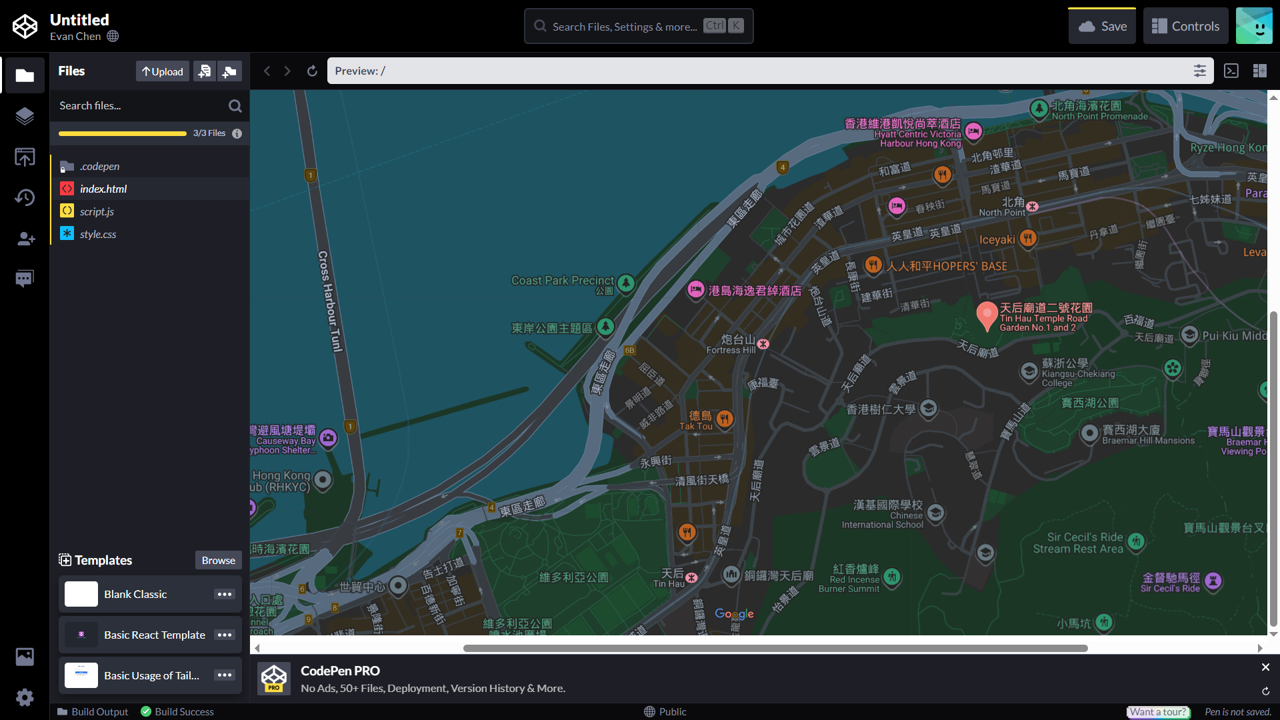Click the Iceyaki restaurant map pin
Screen dimensions: 1280x720
(1028, 238)
